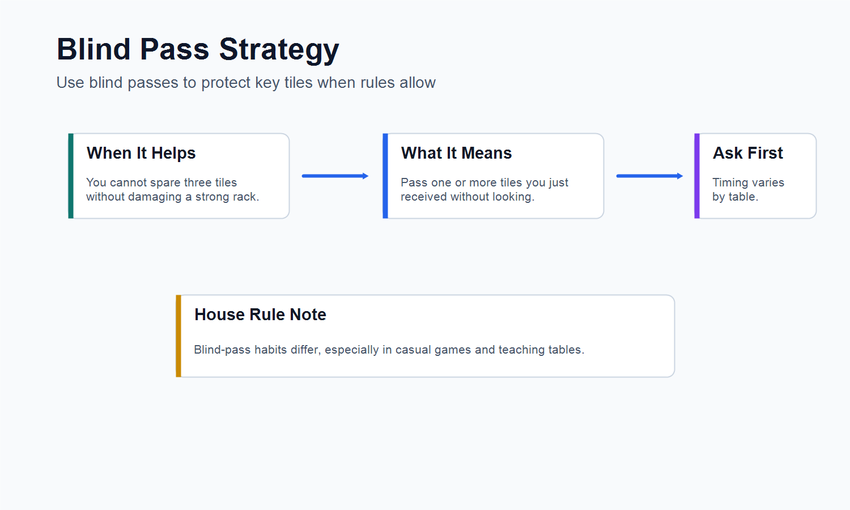
Task: Click the What It Means heading
Action: point(456,153)
